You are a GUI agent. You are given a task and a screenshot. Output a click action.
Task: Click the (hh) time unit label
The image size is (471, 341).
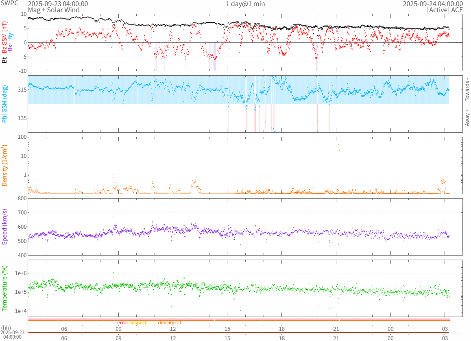6,327
